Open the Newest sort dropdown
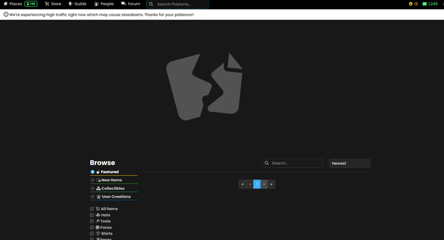The width and height of the screenshot is (444, 240). [x=349, y=163]
